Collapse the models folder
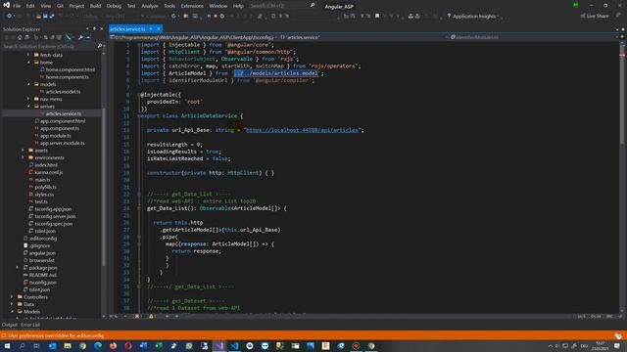Screen dimensions: 627x352 click(28, 84)
